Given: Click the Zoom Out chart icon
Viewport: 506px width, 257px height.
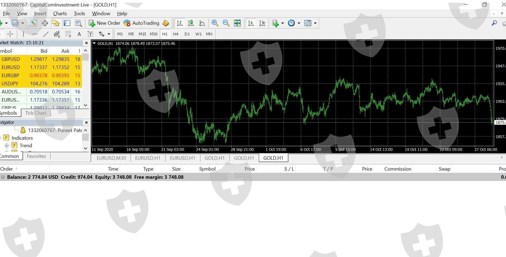Looking at the screenshot, I should coord(226,23).
